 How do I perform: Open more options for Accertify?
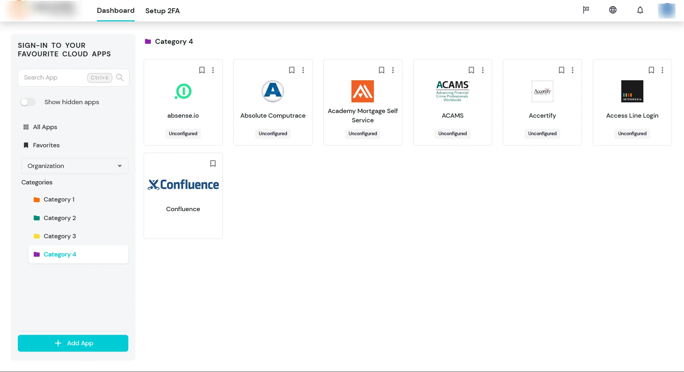point(572,70)
